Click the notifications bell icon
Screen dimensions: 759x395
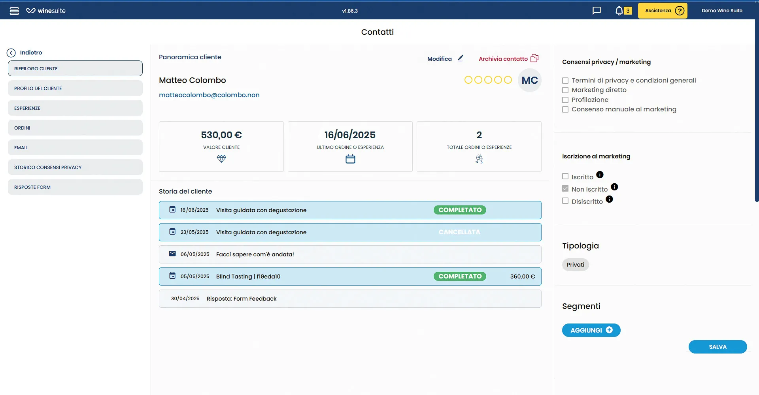click(619, 11)
